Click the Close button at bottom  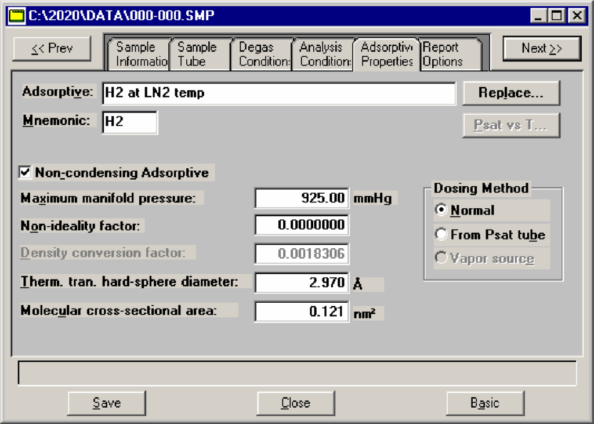[296, 403]
